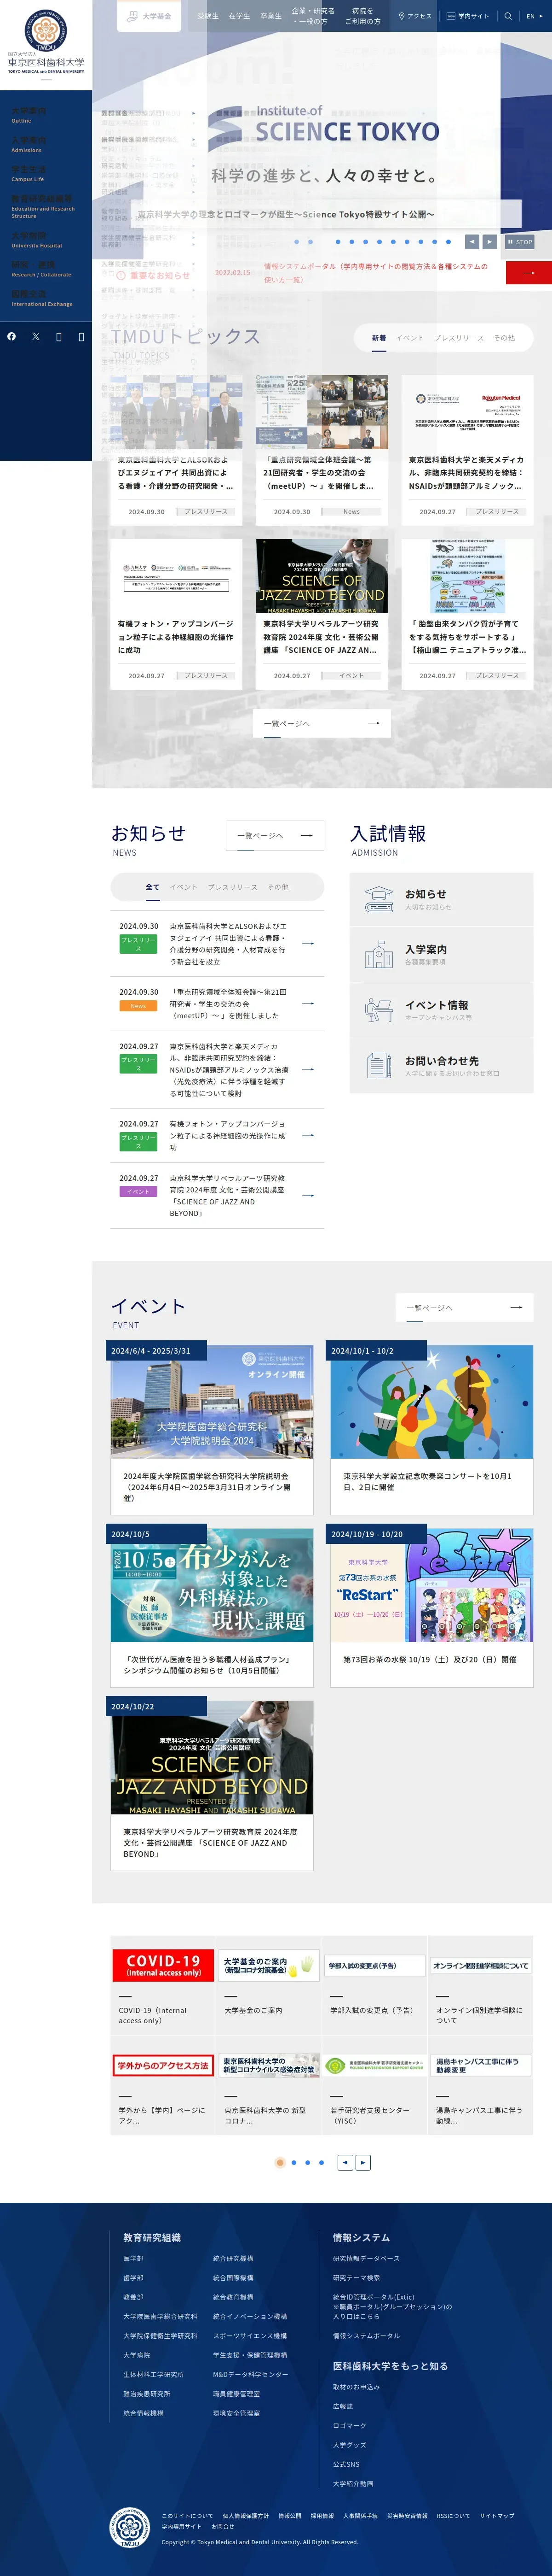Open 企業・研究者・一般の方 in top navigation
The image size is (552, 2576).
click(312, 16)
